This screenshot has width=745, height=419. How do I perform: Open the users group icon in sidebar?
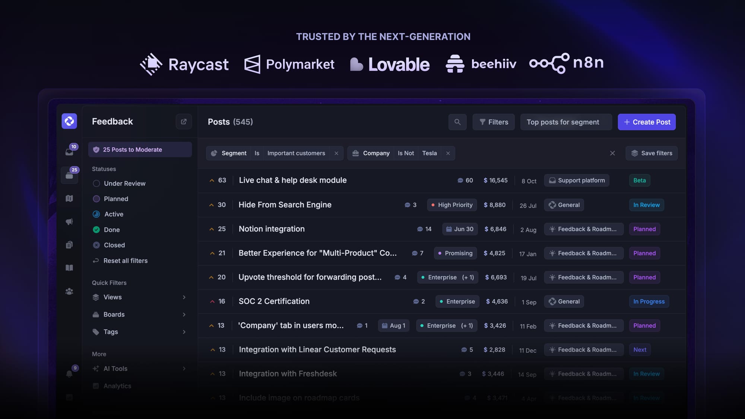[x=69, y=291]
